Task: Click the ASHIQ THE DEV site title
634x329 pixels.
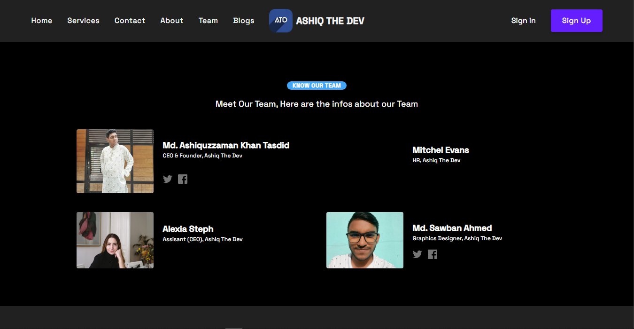Action: [x=330, y=21]
